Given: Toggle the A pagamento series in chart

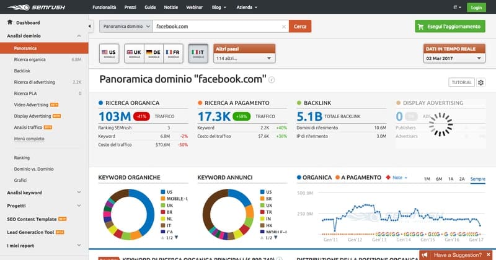Looking at the screenshot, I should [x=358, y=178].
